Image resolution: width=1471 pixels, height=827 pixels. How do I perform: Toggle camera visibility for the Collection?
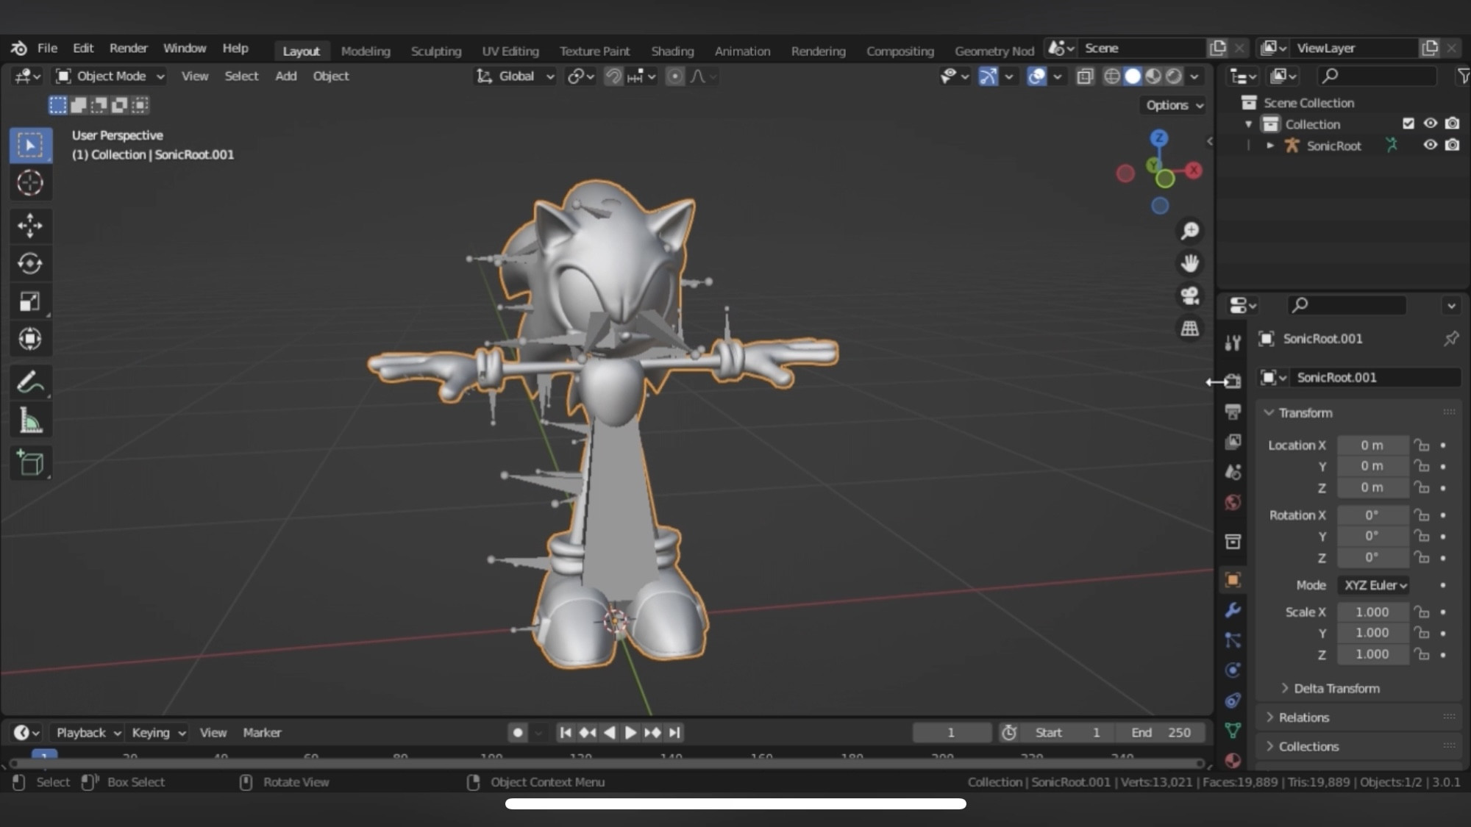pyautogui.click(x=1453, y=123)
